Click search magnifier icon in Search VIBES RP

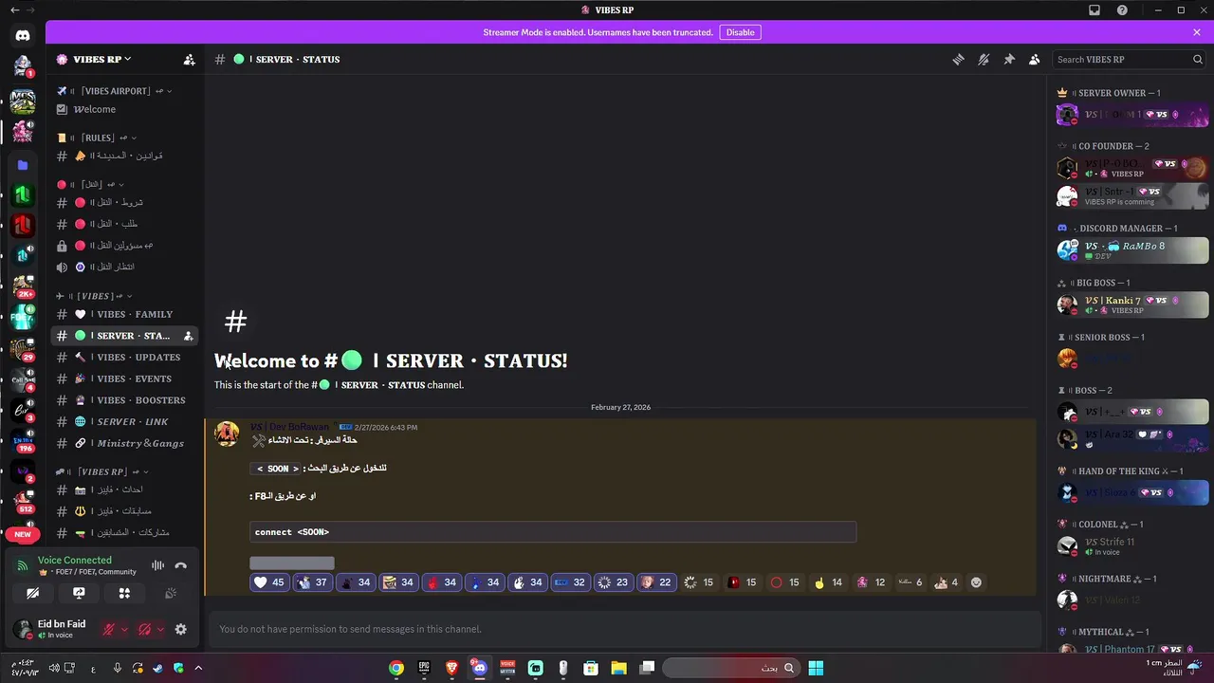pos(1198,59)
